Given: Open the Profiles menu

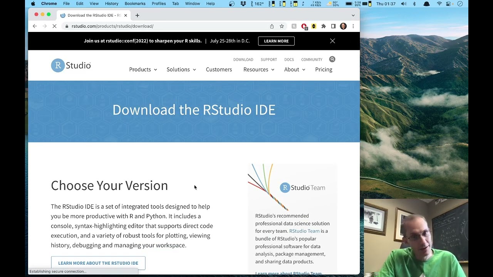Looking at the screenshot, I should coord(159,3).
